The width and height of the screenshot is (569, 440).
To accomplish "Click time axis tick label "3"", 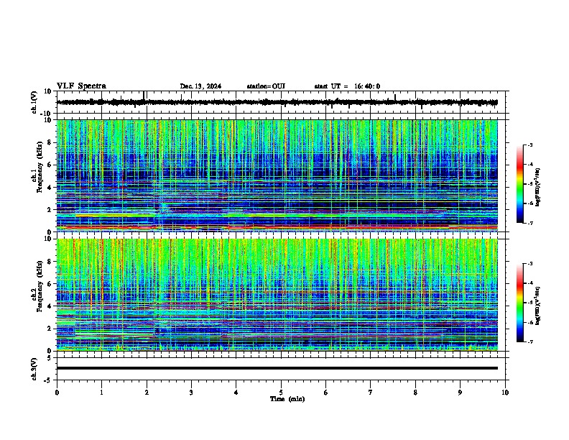I will point(191,393).
